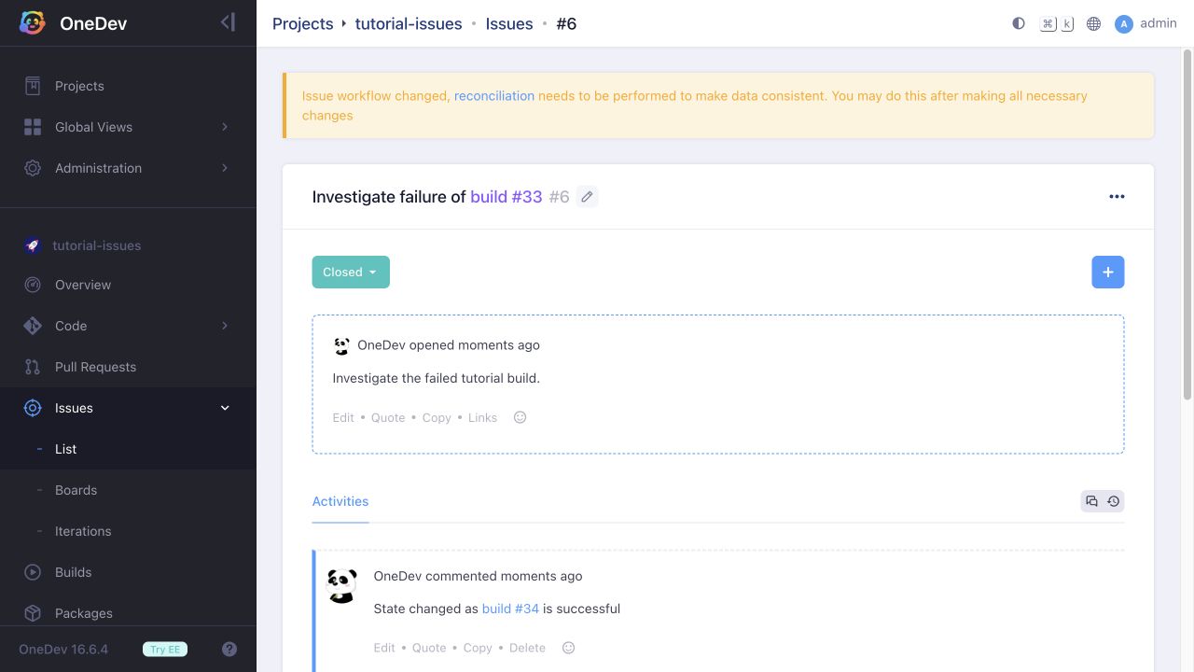Toggle comments display icon in Activities
The height and width of the screenshot is (672, 1194).
(x=1091, y=501)
